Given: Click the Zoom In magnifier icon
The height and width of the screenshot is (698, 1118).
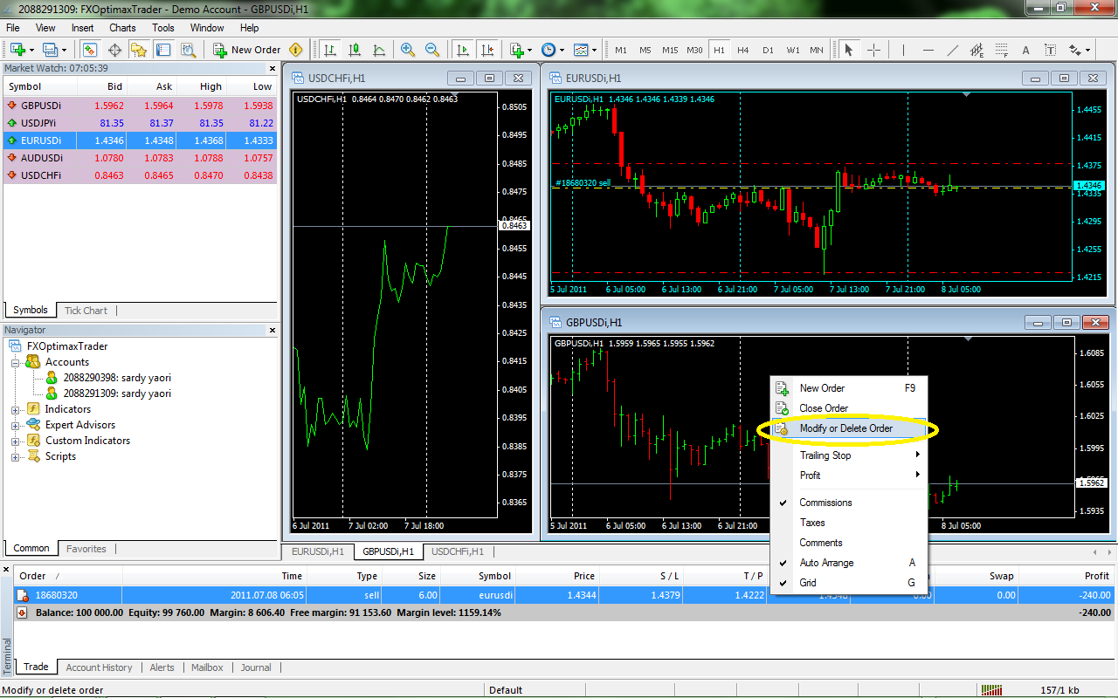Looking at the screenshot, I should coord(406,50).
